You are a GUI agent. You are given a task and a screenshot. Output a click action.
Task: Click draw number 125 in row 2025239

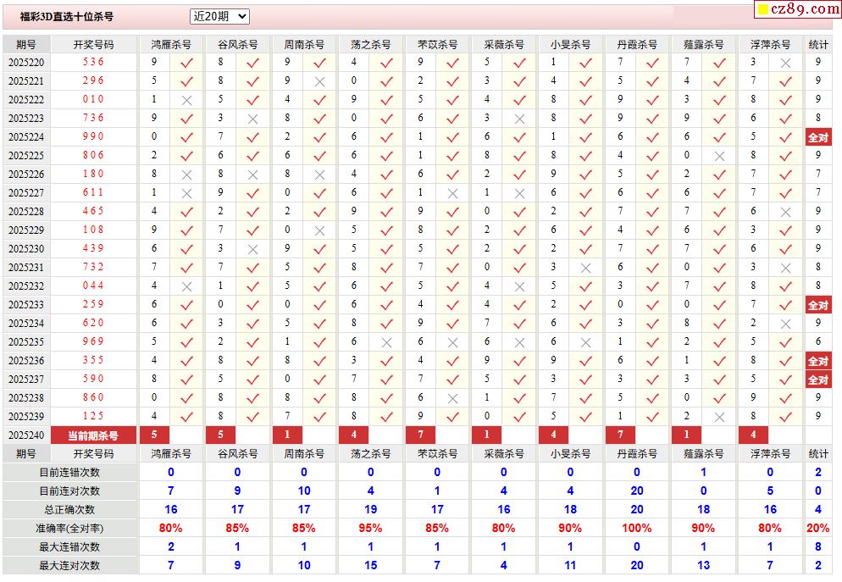click(x=93, y=416)
